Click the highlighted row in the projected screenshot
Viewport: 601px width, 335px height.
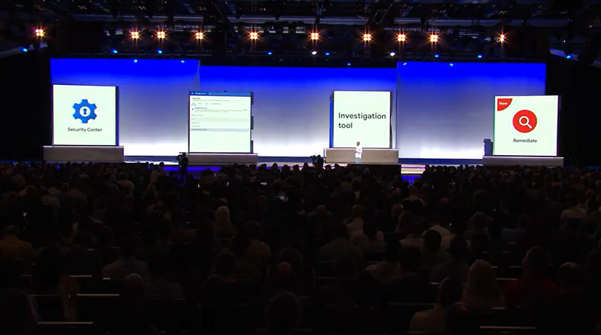click(219, 130)
